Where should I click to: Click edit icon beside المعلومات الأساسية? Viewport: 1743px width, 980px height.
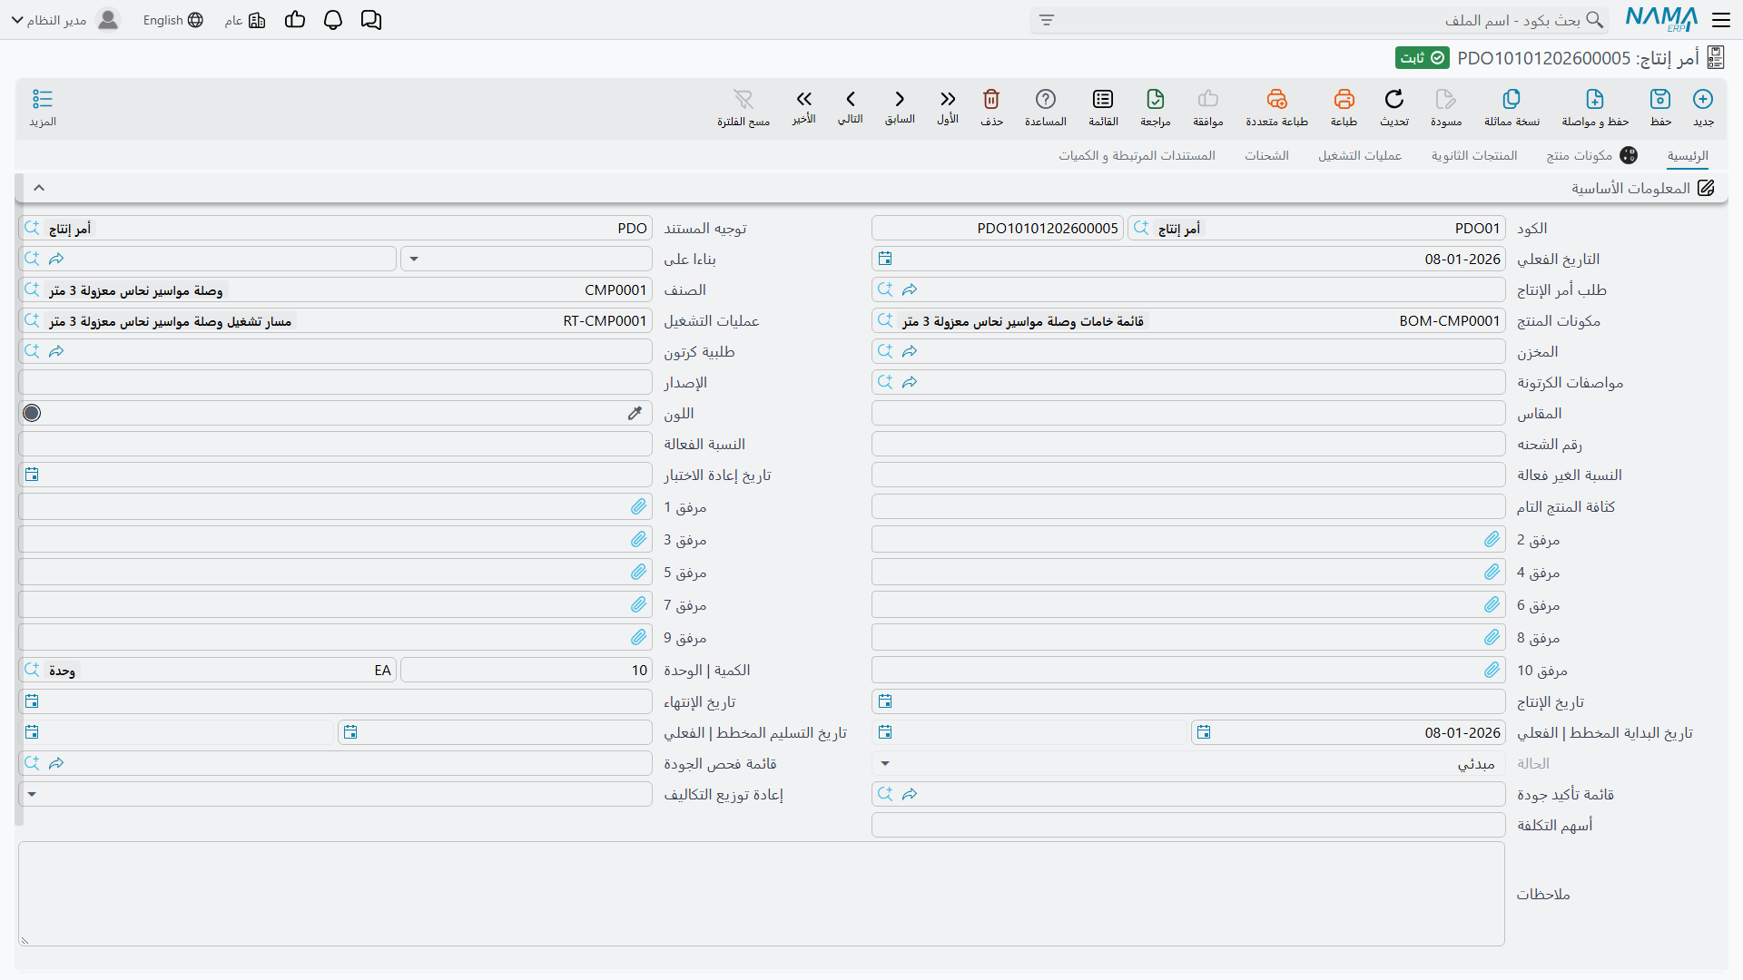pyautogui.click(x=1707, y=188)
